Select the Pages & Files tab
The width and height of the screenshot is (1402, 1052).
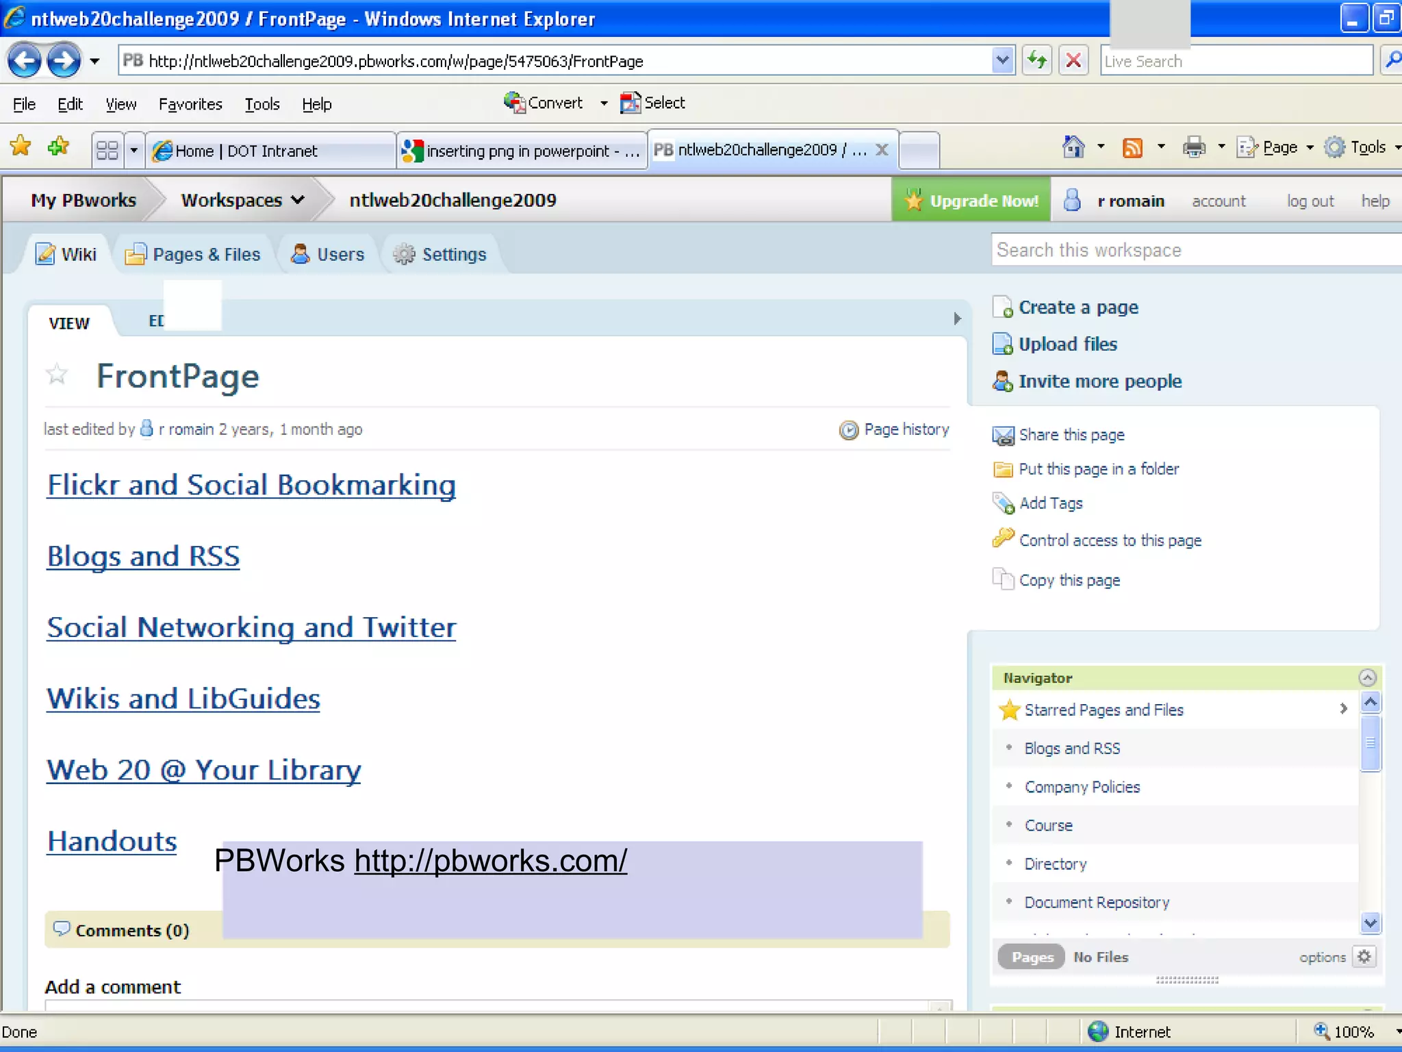click(x=193, y=254)
